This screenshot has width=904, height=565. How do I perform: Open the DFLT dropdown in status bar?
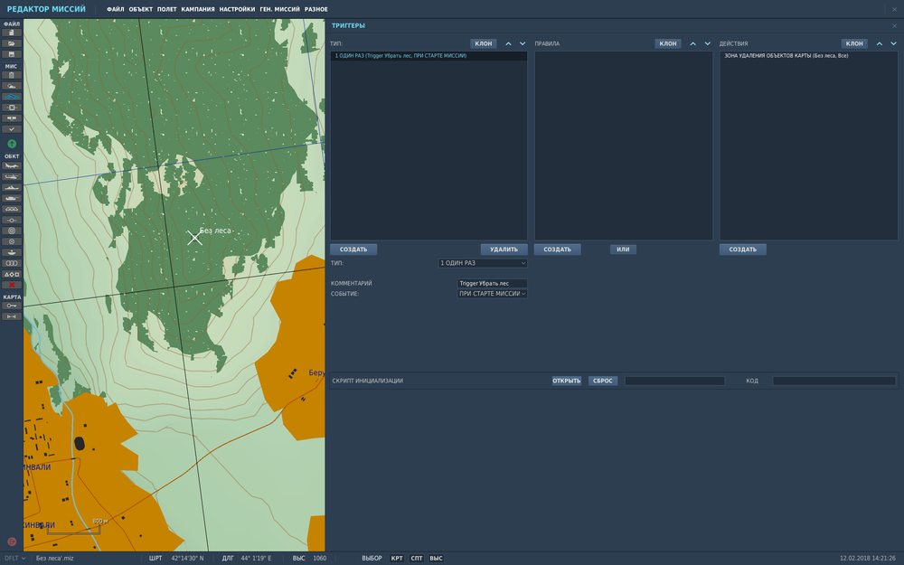coord(15,559)
